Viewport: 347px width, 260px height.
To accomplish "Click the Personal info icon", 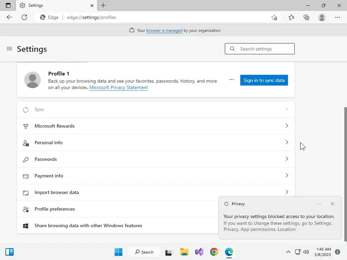I will coord(26,143).
